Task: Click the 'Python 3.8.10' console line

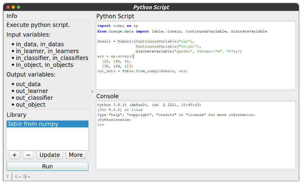Action: (x=149, y=105)
